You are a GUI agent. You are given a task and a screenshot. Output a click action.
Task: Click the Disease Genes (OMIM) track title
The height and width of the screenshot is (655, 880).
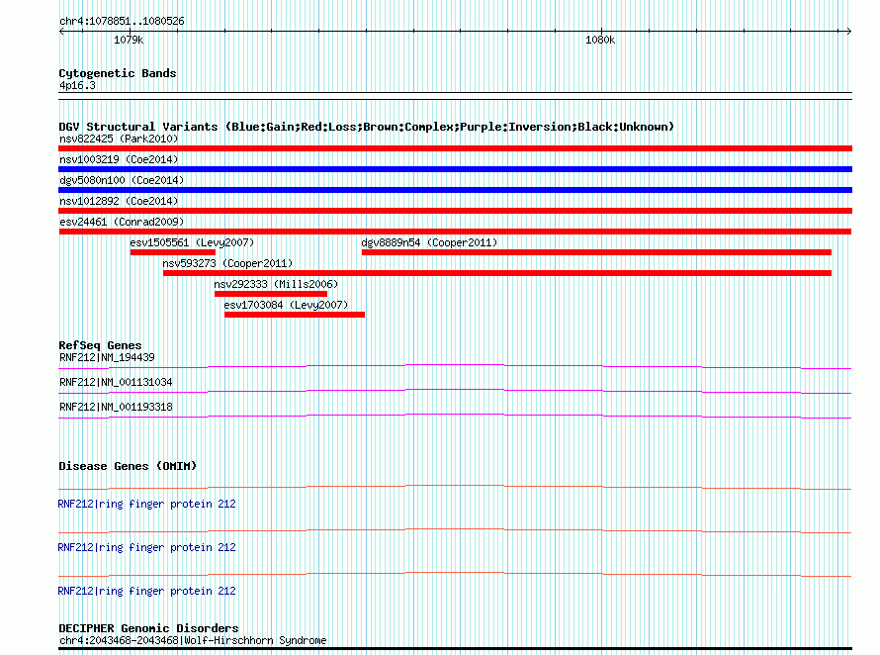pyautogui.click(x=128, y=466)
